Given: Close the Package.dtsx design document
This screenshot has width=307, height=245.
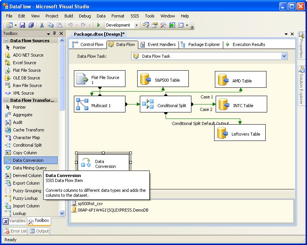Looking at the screenshot, I should coord(292,34).
